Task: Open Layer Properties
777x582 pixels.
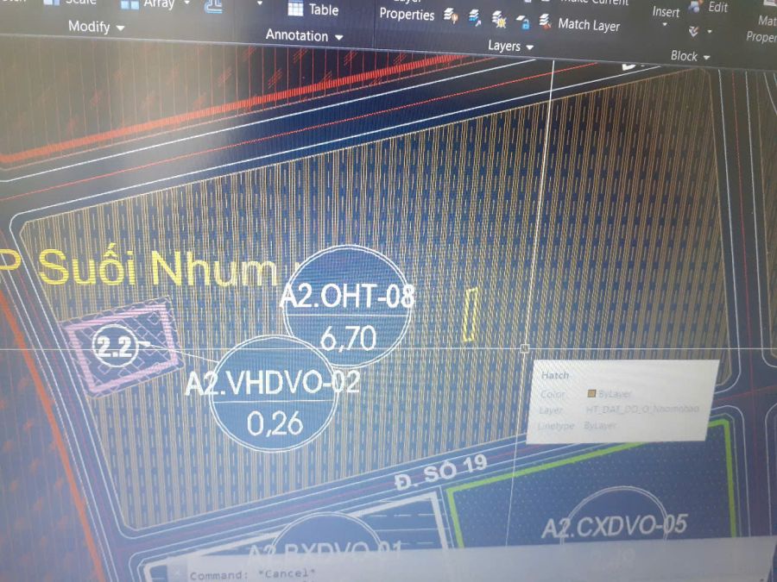Action: coord(406,13)
